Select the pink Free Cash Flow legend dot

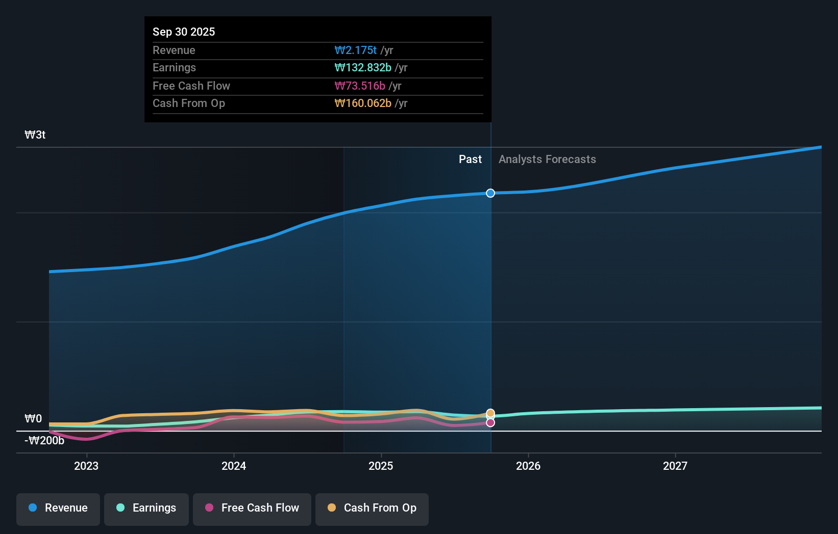(209, 508)
